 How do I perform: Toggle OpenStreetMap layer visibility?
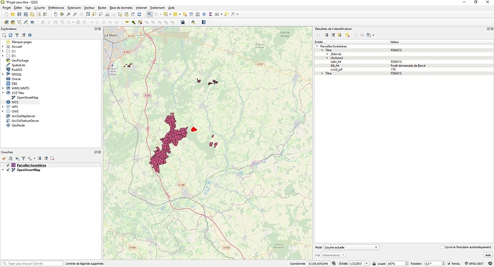[x=8, y=170]
